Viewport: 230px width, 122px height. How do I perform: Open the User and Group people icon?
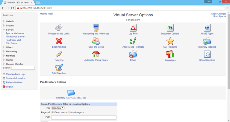click(96, 41)
